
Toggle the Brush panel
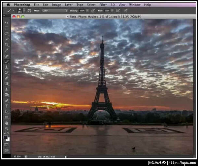coord(29,11)
